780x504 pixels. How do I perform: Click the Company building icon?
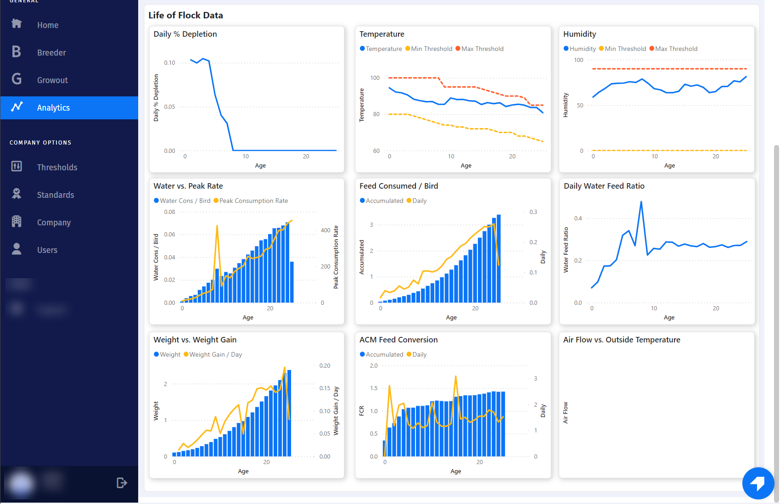click(x=17, y=221)
